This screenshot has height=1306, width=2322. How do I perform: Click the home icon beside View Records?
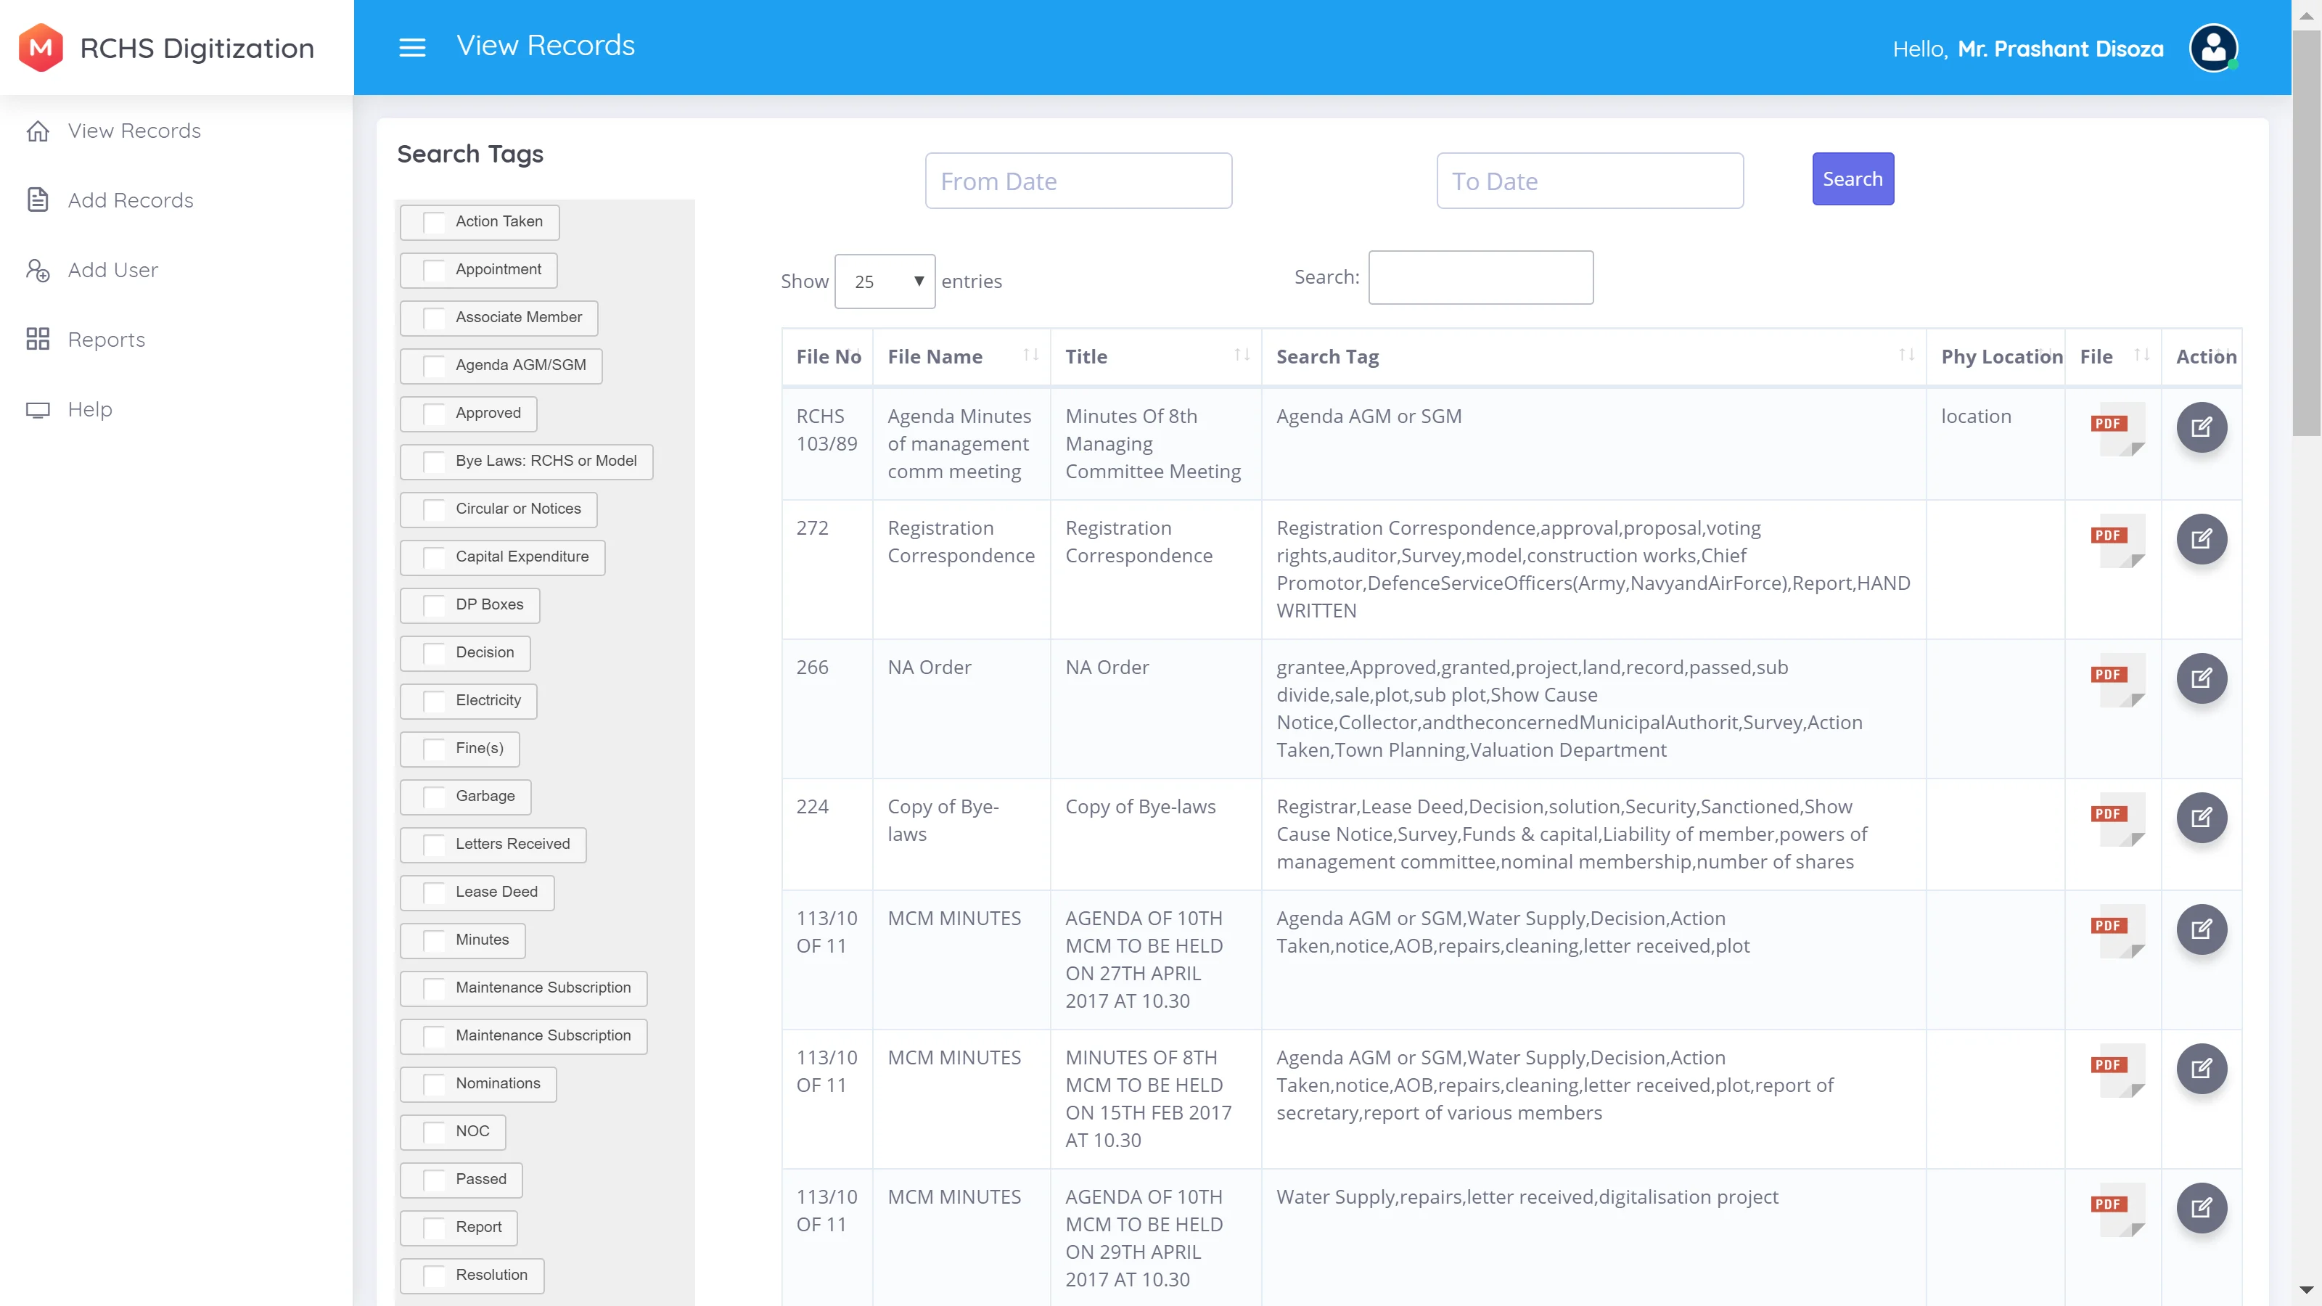click(x=38, y=131)
